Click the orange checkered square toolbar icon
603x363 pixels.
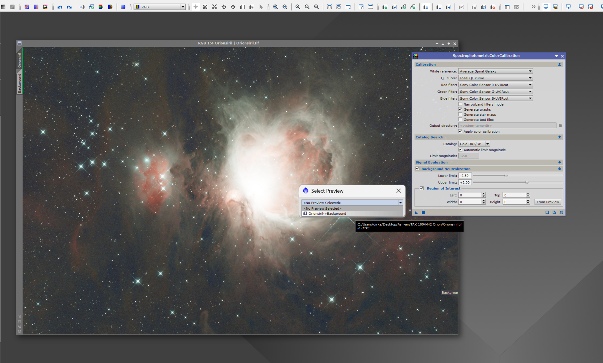pyautogui.click(x=27, y=7)
